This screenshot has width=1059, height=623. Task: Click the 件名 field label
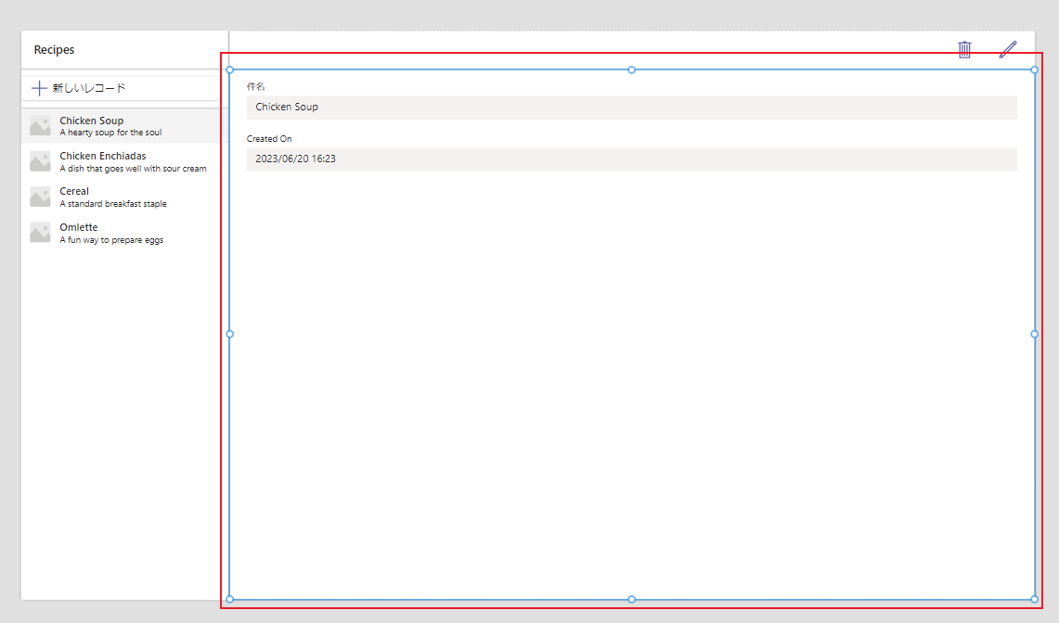[255, 86]
